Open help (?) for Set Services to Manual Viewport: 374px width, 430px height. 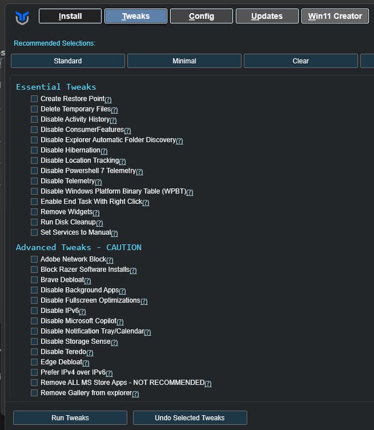point(115,233)
